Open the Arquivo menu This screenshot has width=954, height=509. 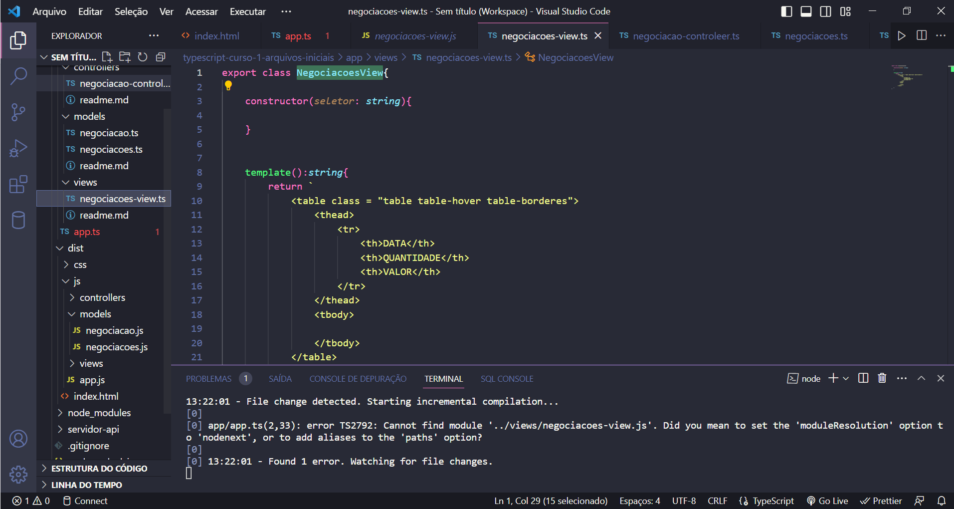tap(49, 11)
